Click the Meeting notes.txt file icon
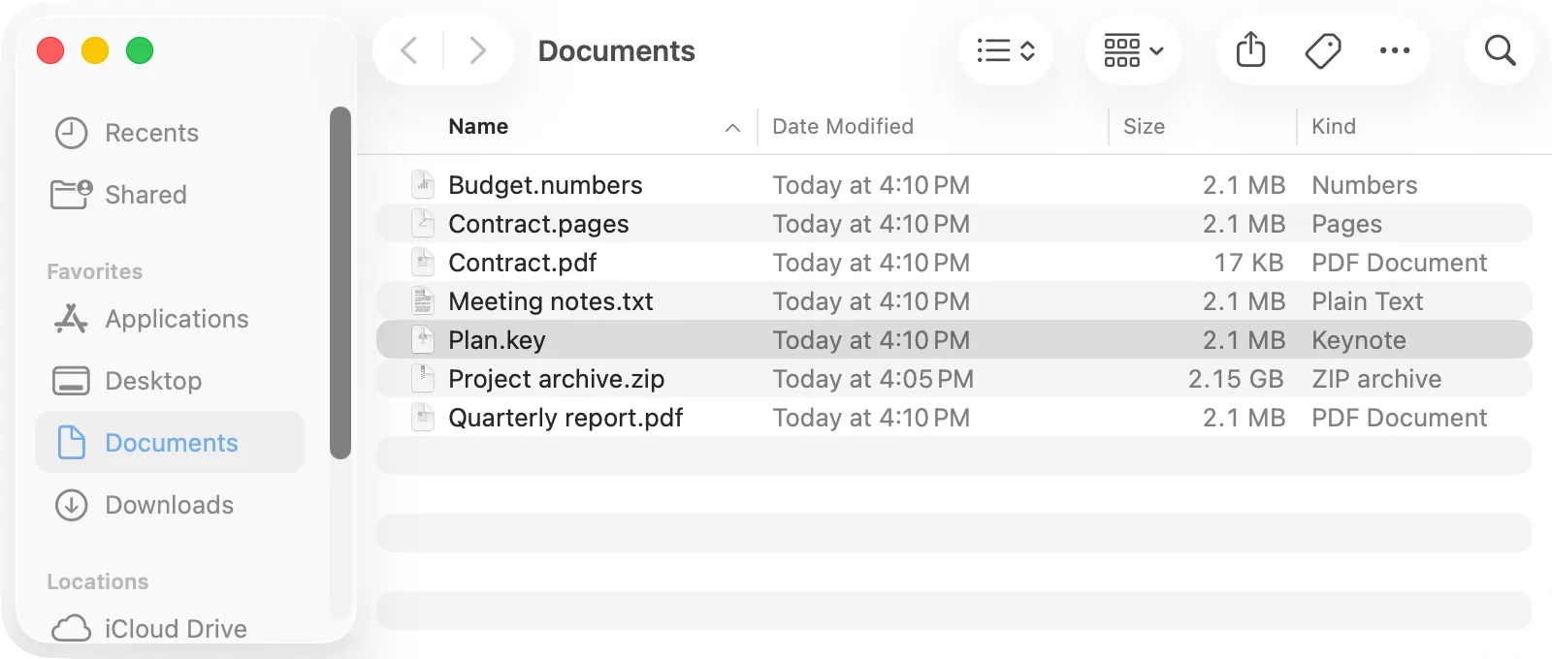The image size is (1552, 659). (423, 300)
